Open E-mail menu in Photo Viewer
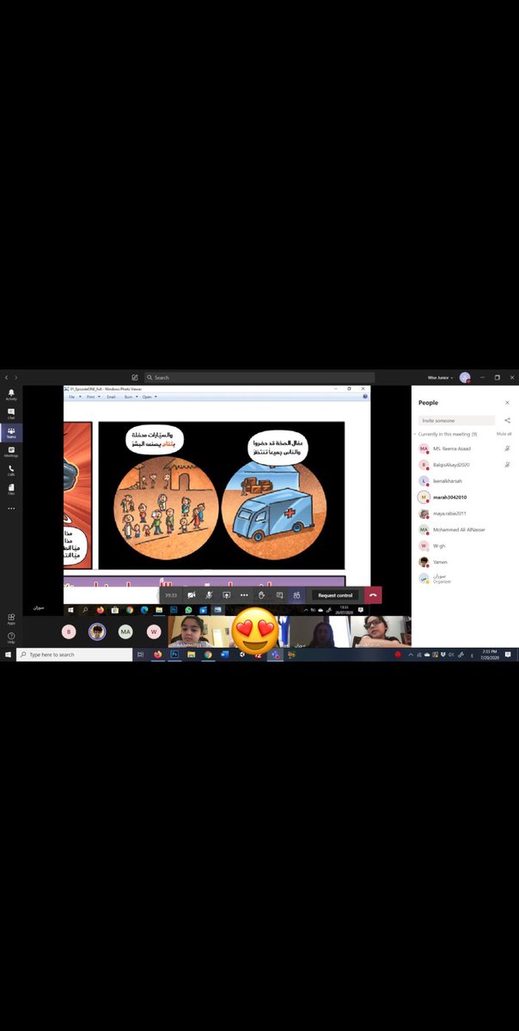 point(111,397)
